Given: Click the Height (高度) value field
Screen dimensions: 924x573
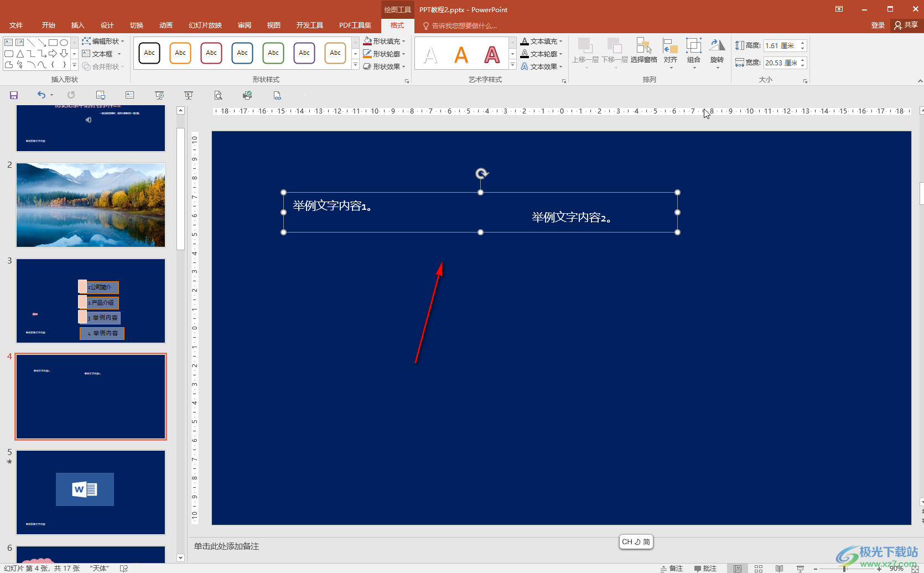Looking at the screenshot, I should point(781,46).
